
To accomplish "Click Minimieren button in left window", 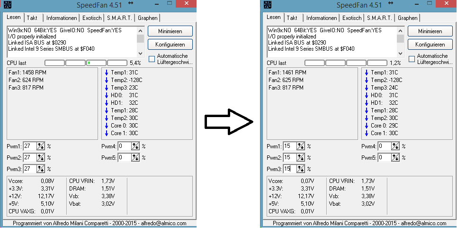I will pos(170,31).
